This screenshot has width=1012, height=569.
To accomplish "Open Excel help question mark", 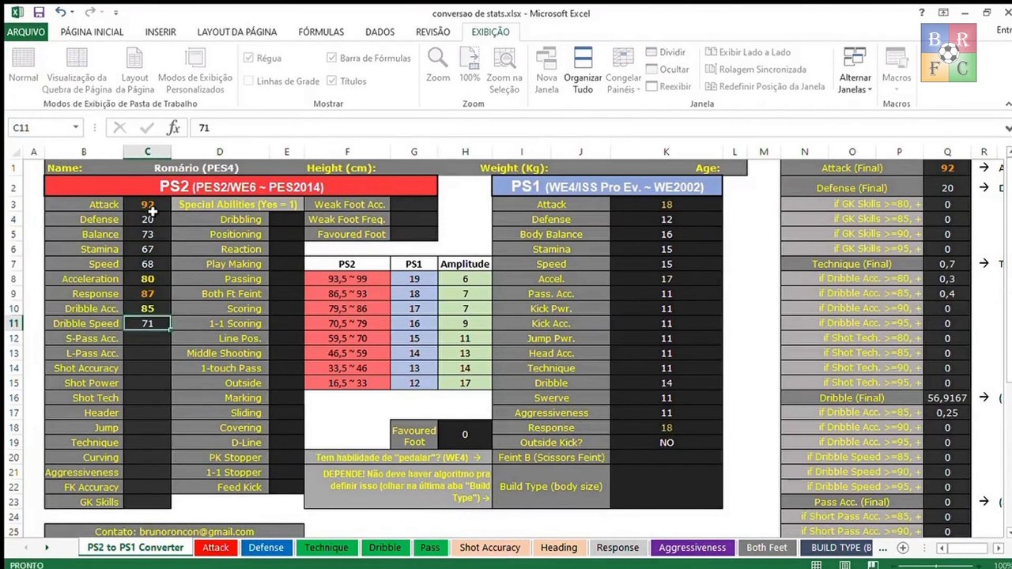I will 922,13.
